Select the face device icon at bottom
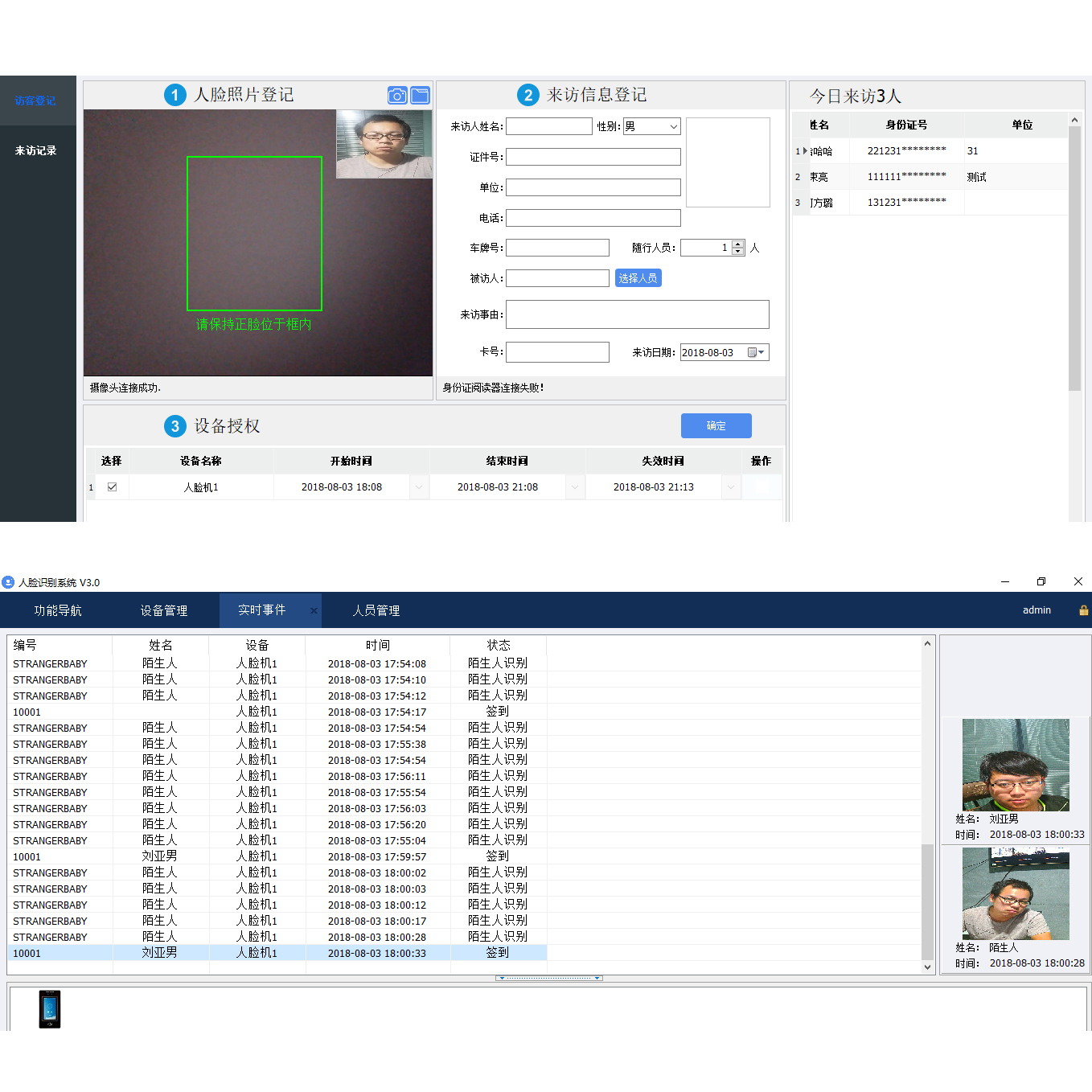 click(x=50, y=1008)
